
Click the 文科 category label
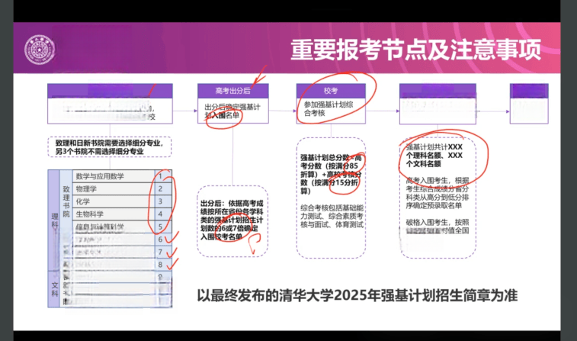pos(54,289)
